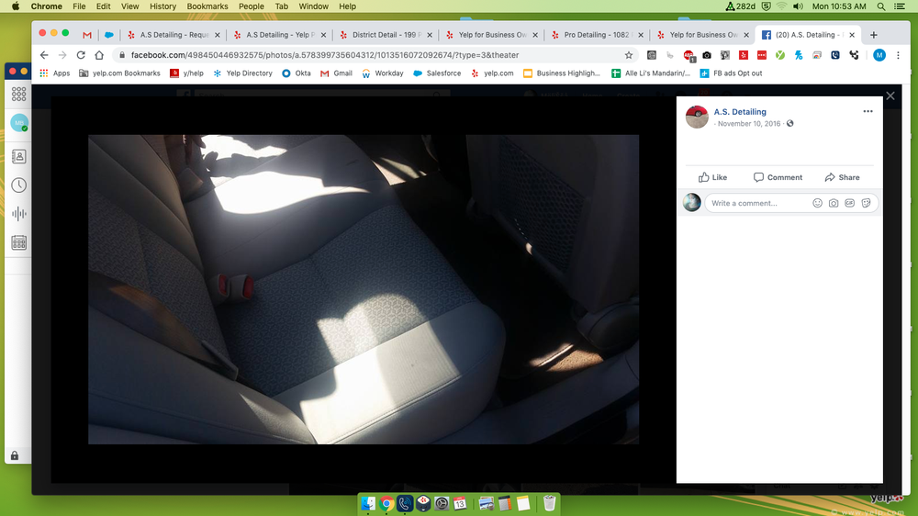The image size is (918, 516).
Task: Click the Comment button under the photo
Action: (x=778, y=177)
